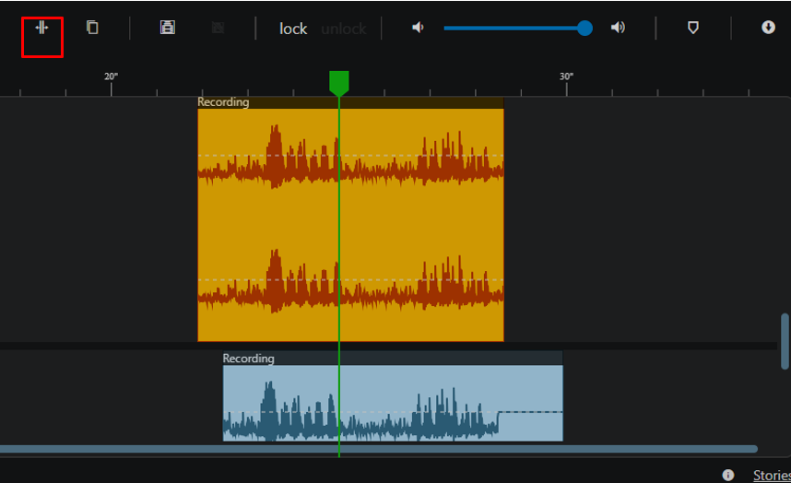Click the download arrow icon
This screenshot has width=791, height=483.
768,28
